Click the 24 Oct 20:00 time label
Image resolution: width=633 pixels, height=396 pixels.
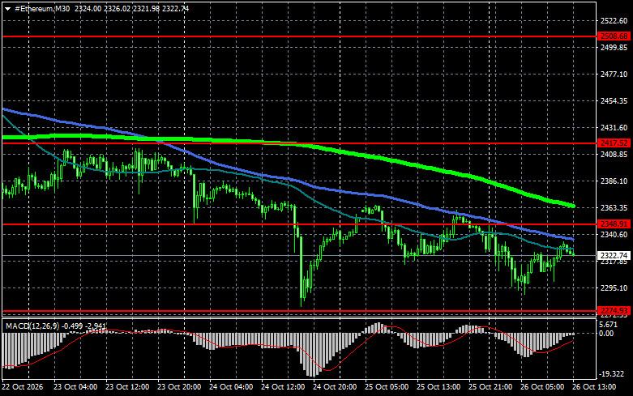pos(335,387)
